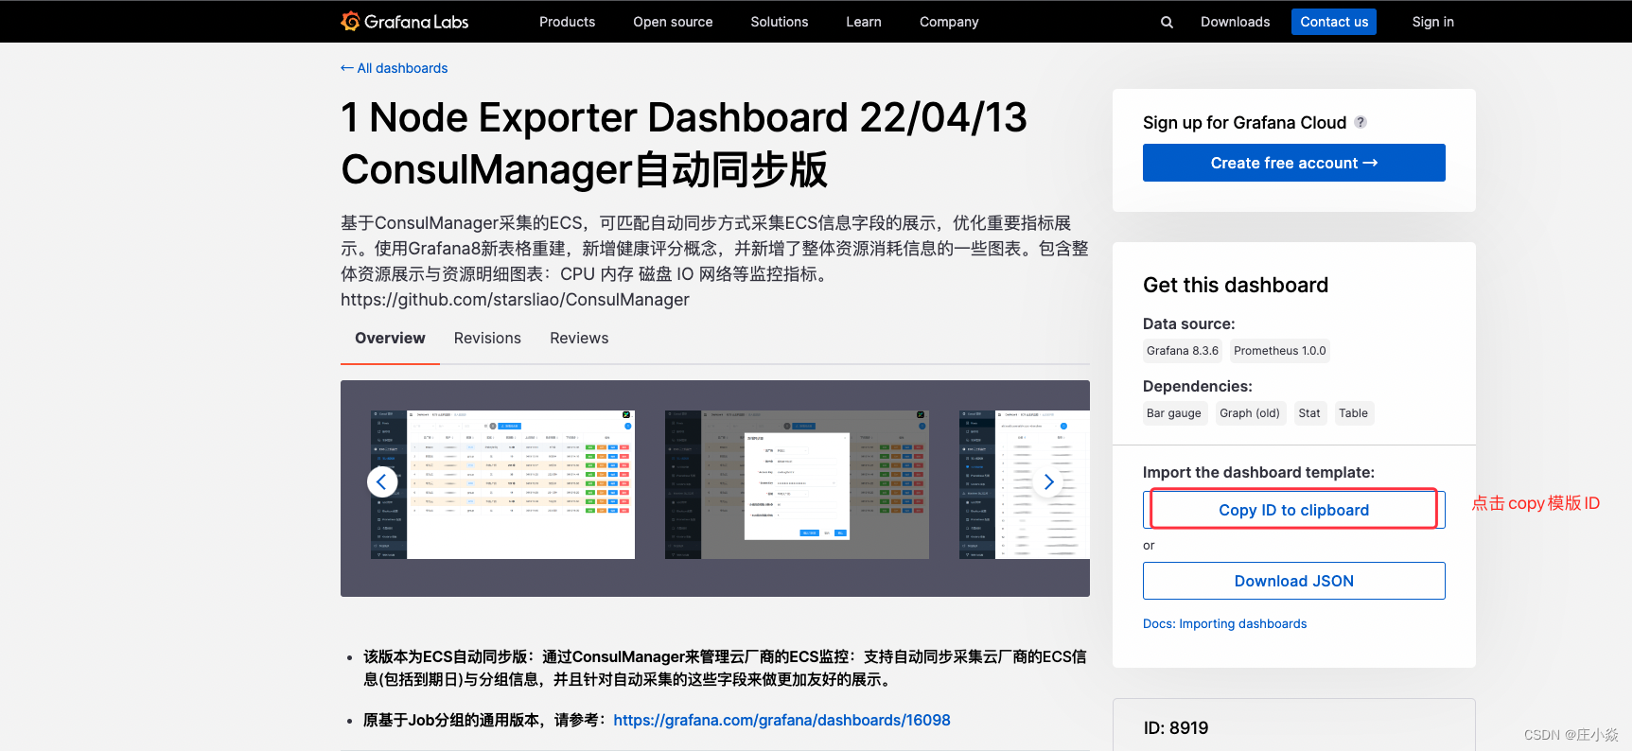The image size is (1633, 751).
Task: Open the third partially visible screenshot thumbnail
Action: coord(1025,484)
